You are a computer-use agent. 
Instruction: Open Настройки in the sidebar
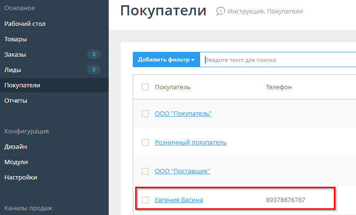click(x=21, y=177)
